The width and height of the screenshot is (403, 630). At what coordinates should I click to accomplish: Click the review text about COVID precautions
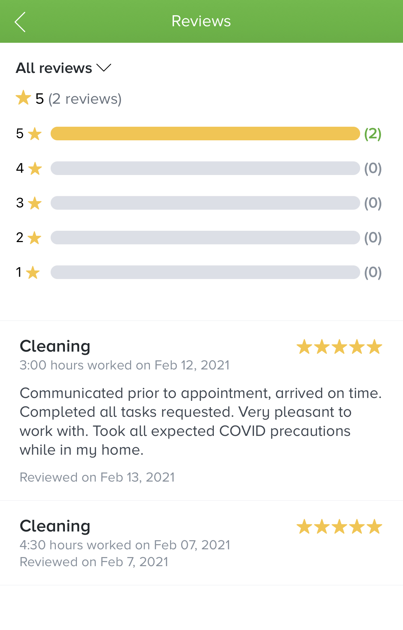tap(201, 421)
